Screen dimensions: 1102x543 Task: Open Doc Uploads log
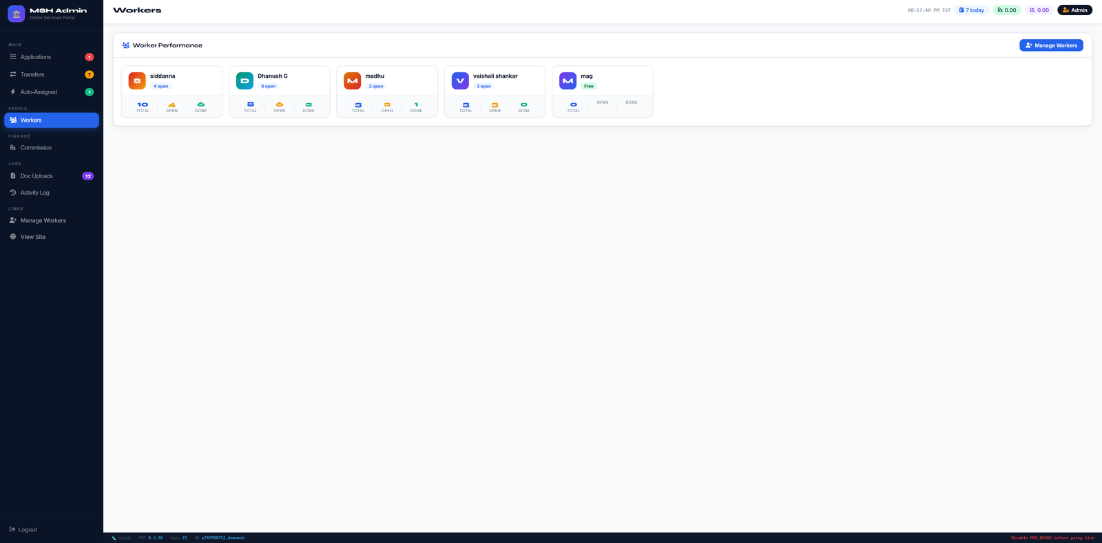click(x=52, y=175)
